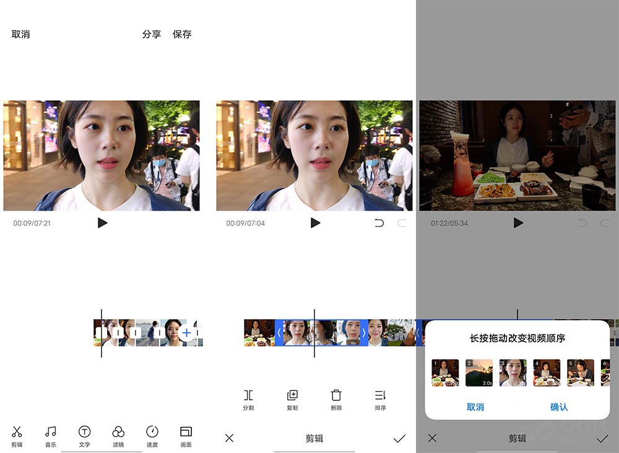The image size is (619, 453).
Task: Confirm the new clip order with 确认
Action: (x=558, y=407)
